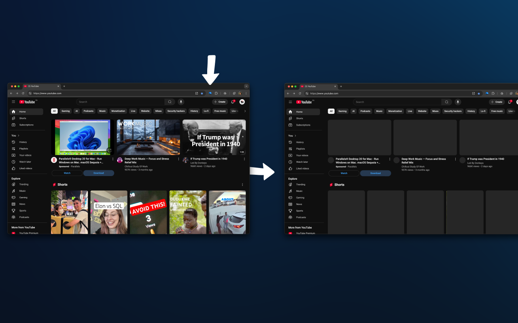Open the account avatar menu in left window
The width and height of the screenshot is (518, 323).
point(242,102)
